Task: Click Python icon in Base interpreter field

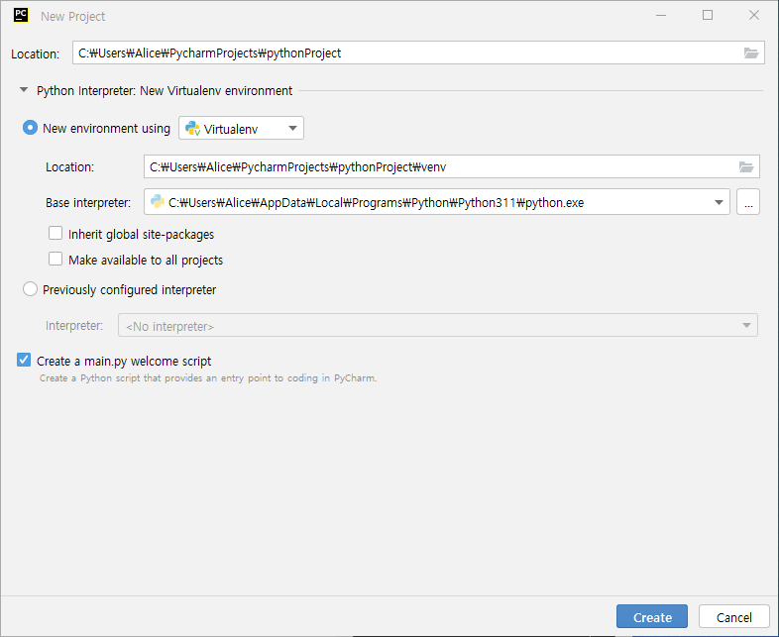Action: (x=158, y=201)
